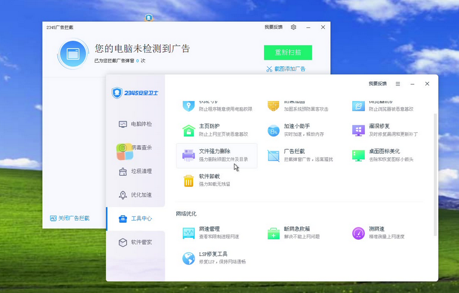Screen dimensions: 459x293
Task: Open 主页防护 homepage protection tool
Action: click(216, 130)
